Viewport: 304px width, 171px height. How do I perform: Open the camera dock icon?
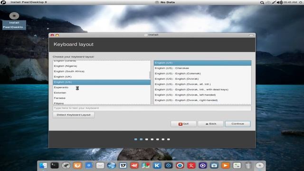click(214, 165)
